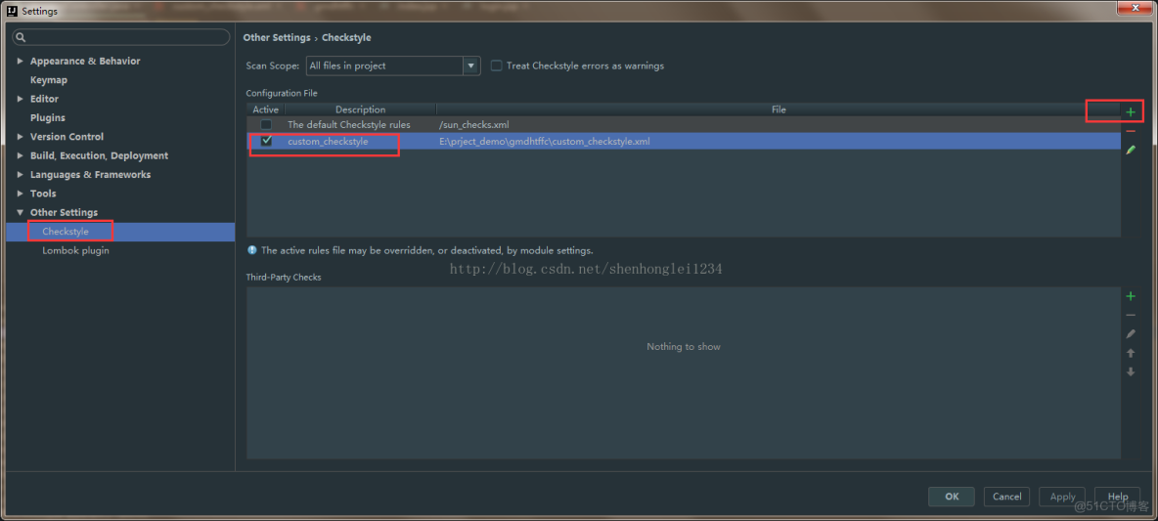Focus the settings search field

[122, 37]
